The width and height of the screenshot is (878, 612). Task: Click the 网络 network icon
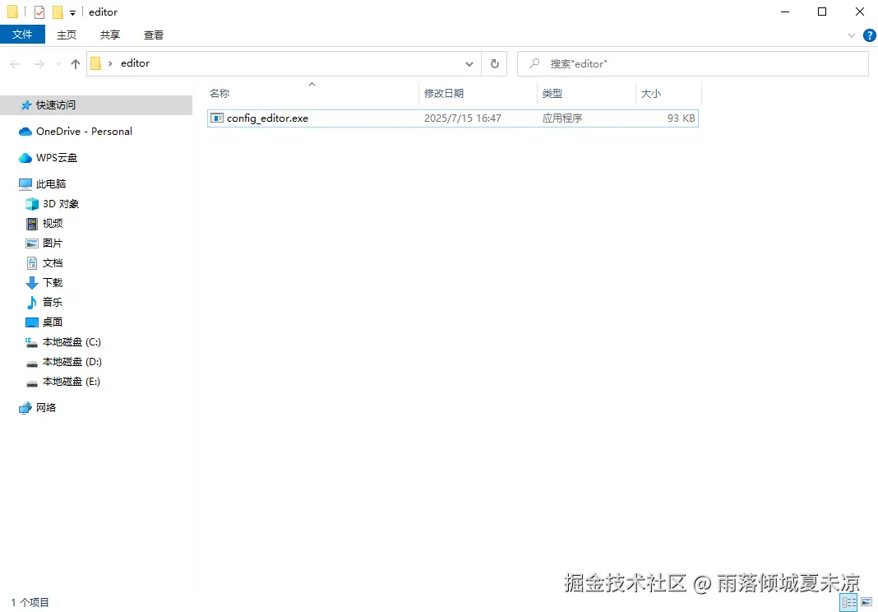tap(25, 408)
